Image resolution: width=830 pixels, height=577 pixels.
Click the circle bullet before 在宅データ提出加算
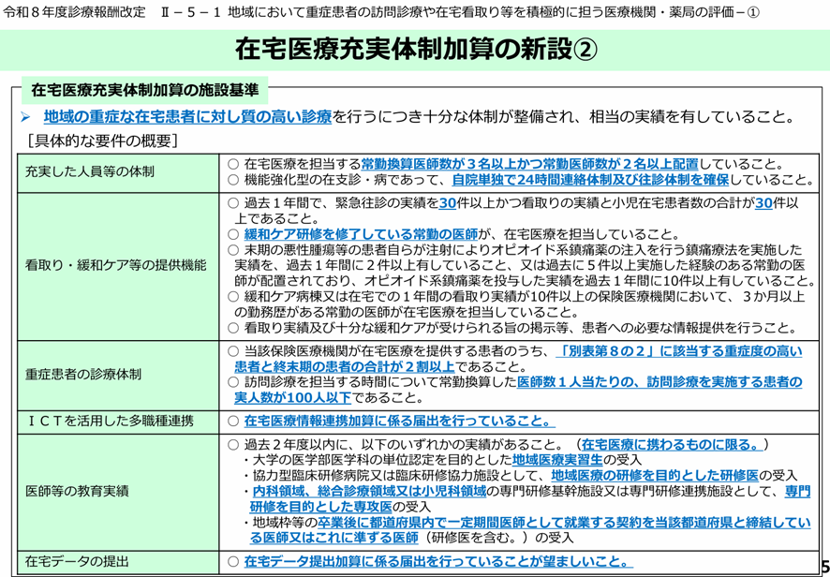coord(233,562)
